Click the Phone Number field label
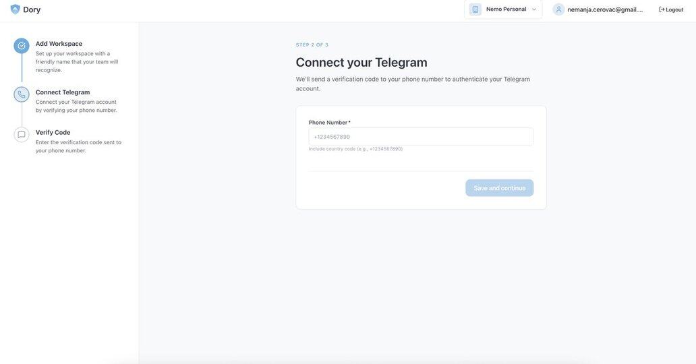696x364 pixels. [x=329, y=123]
